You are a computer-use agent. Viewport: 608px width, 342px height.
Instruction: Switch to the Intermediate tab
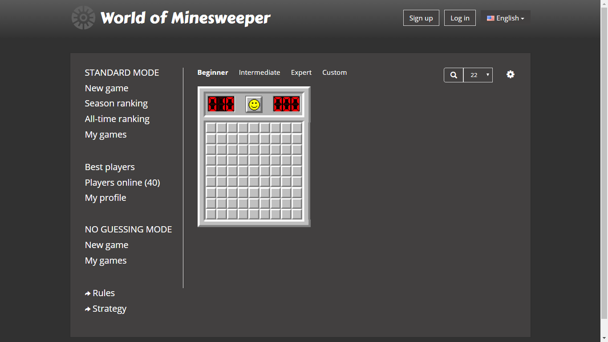click(x=259, y=72)
